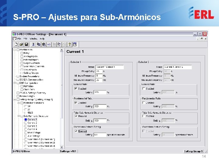Select 50LS protection function in tree

30,113
